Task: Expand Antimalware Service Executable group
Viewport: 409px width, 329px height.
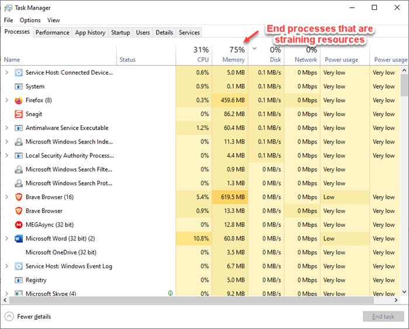Action: point(7,128)
